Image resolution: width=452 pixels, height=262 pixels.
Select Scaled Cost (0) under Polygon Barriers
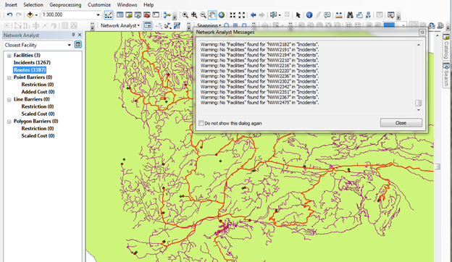(38, 136)
